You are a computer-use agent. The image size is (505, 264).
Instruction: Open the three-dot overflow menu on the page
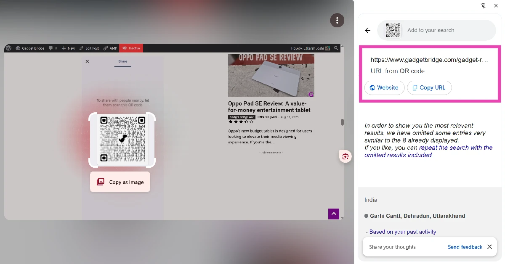tap(337, 20)
